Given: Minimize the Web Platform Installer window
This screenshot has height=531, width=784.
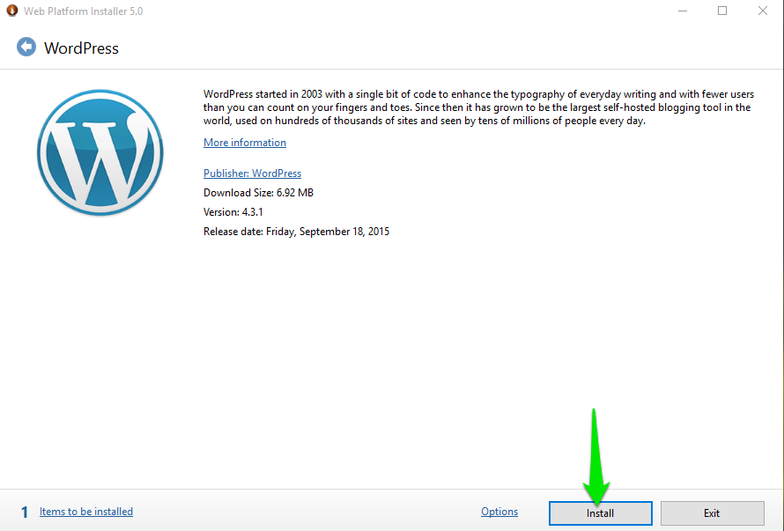Looking at the screenshot, I should [x=683, y=11].
